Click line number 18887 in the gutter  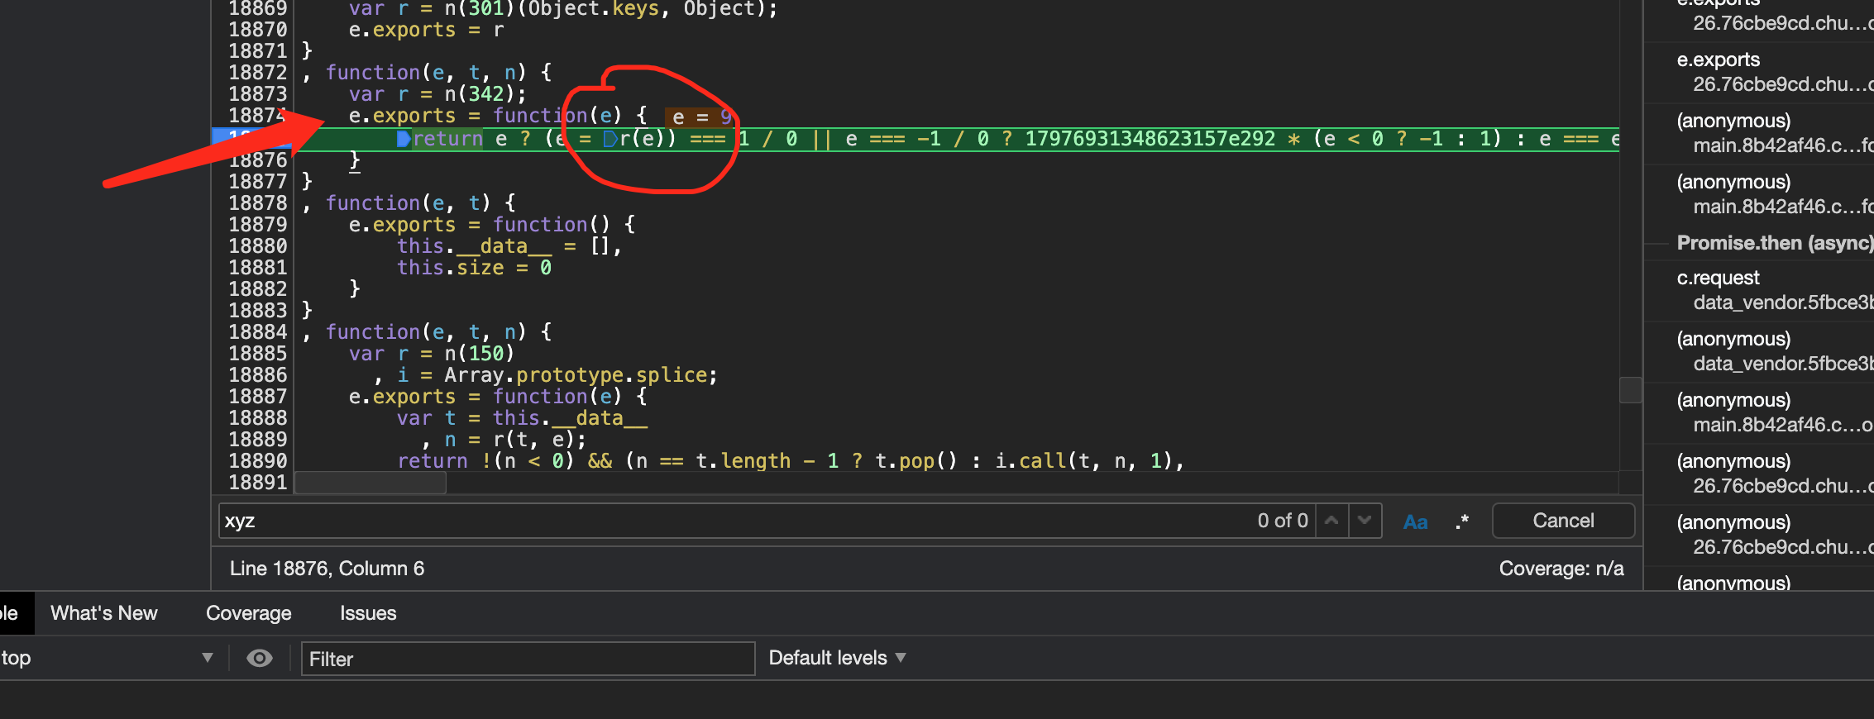click(x=257, y=396)
